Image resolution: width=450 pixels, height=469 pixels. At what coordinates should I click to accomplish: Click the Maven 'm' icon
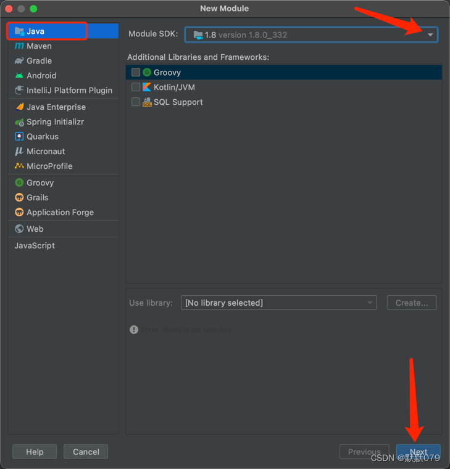[19, 46]
